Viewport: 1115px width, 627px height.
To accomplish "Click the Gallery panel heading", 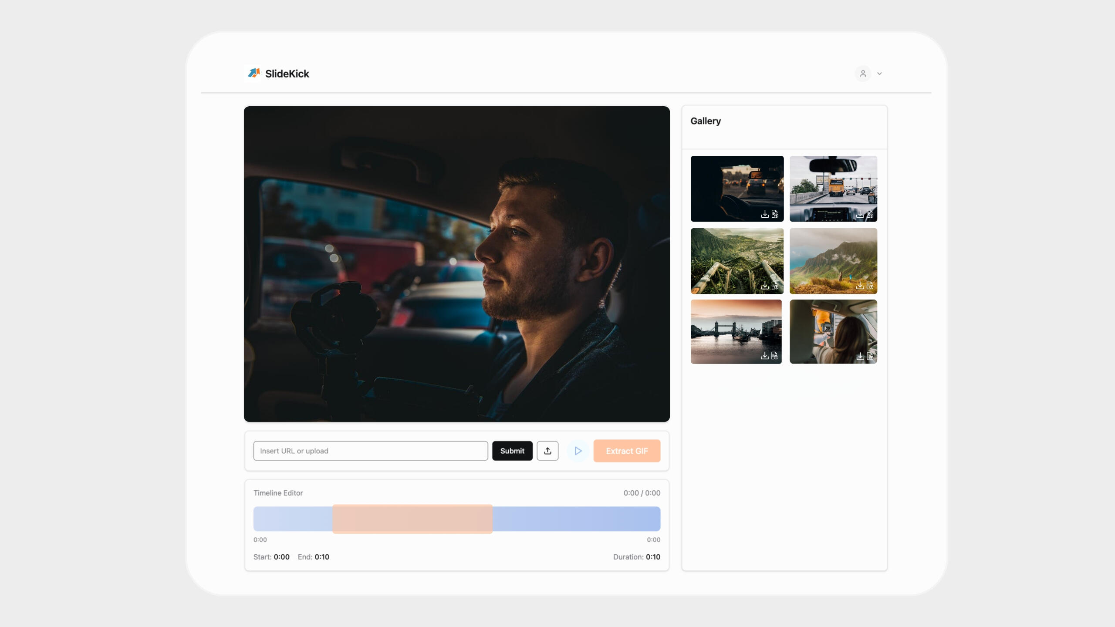I will 705,121.
